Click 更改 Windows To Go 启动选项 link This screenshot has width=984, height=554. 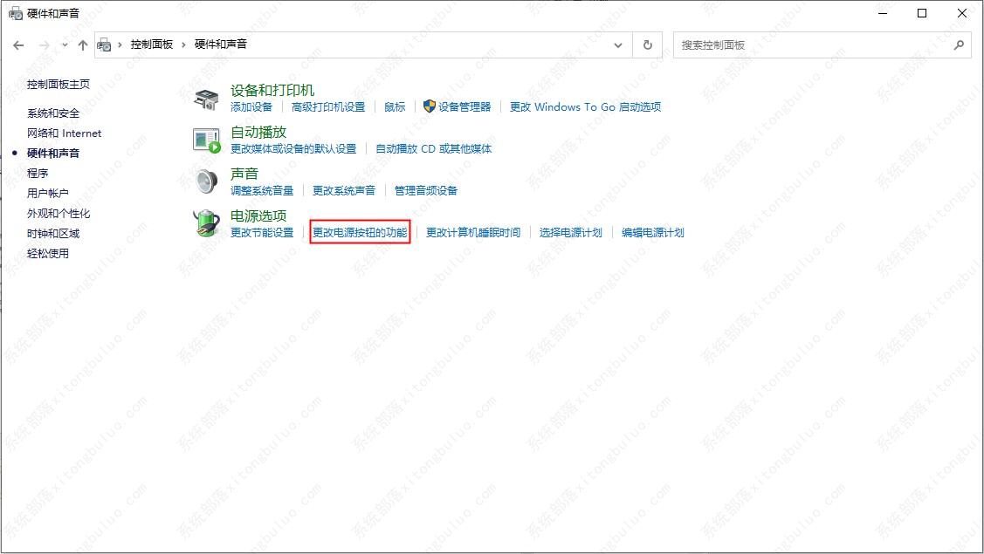coord(585,107)
